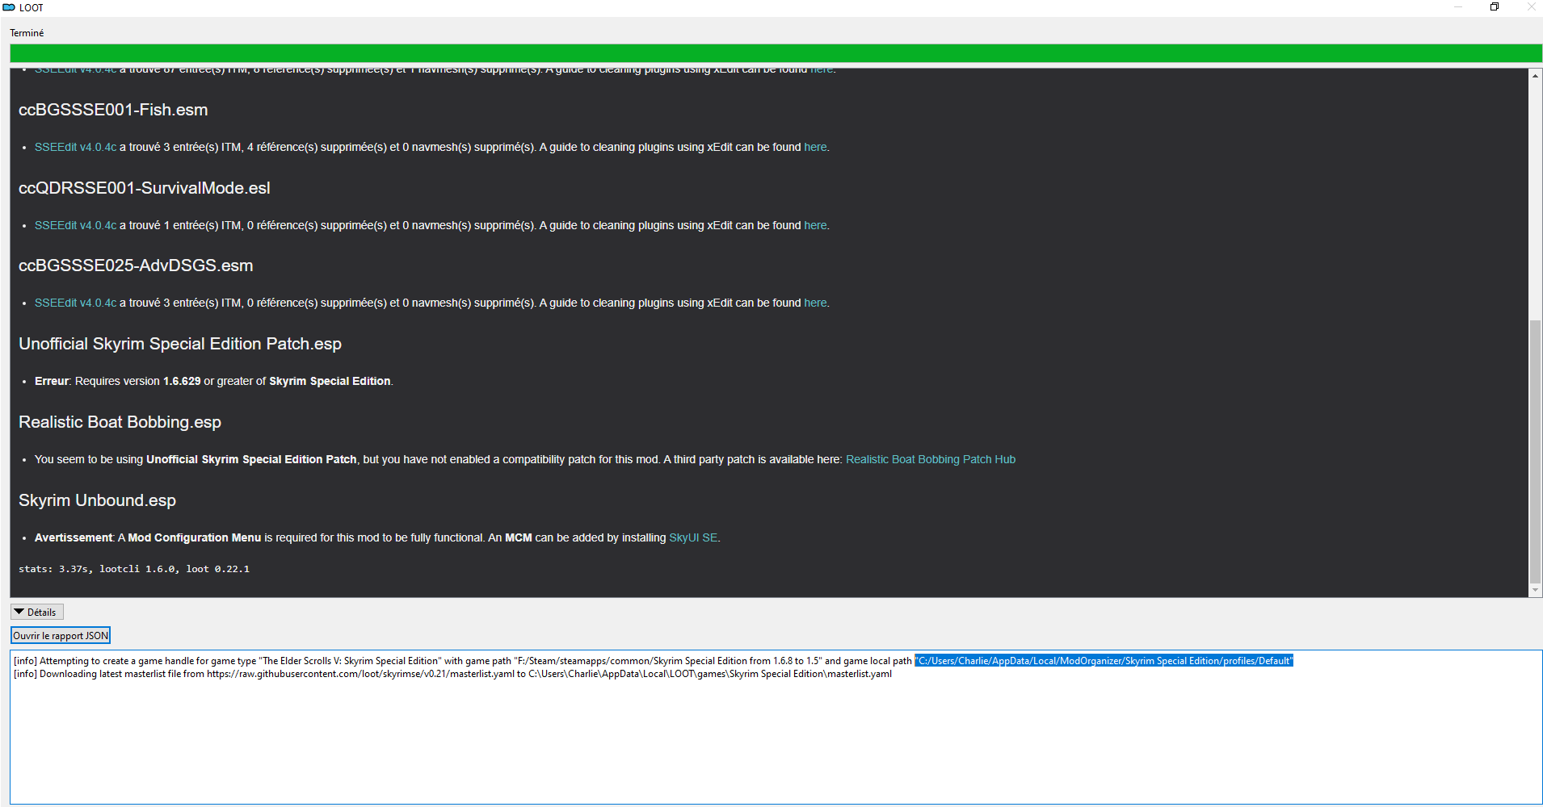
Task: Open the Realistic Boat Bobbing Patch Hub link
Action: [x=931, y=459]
